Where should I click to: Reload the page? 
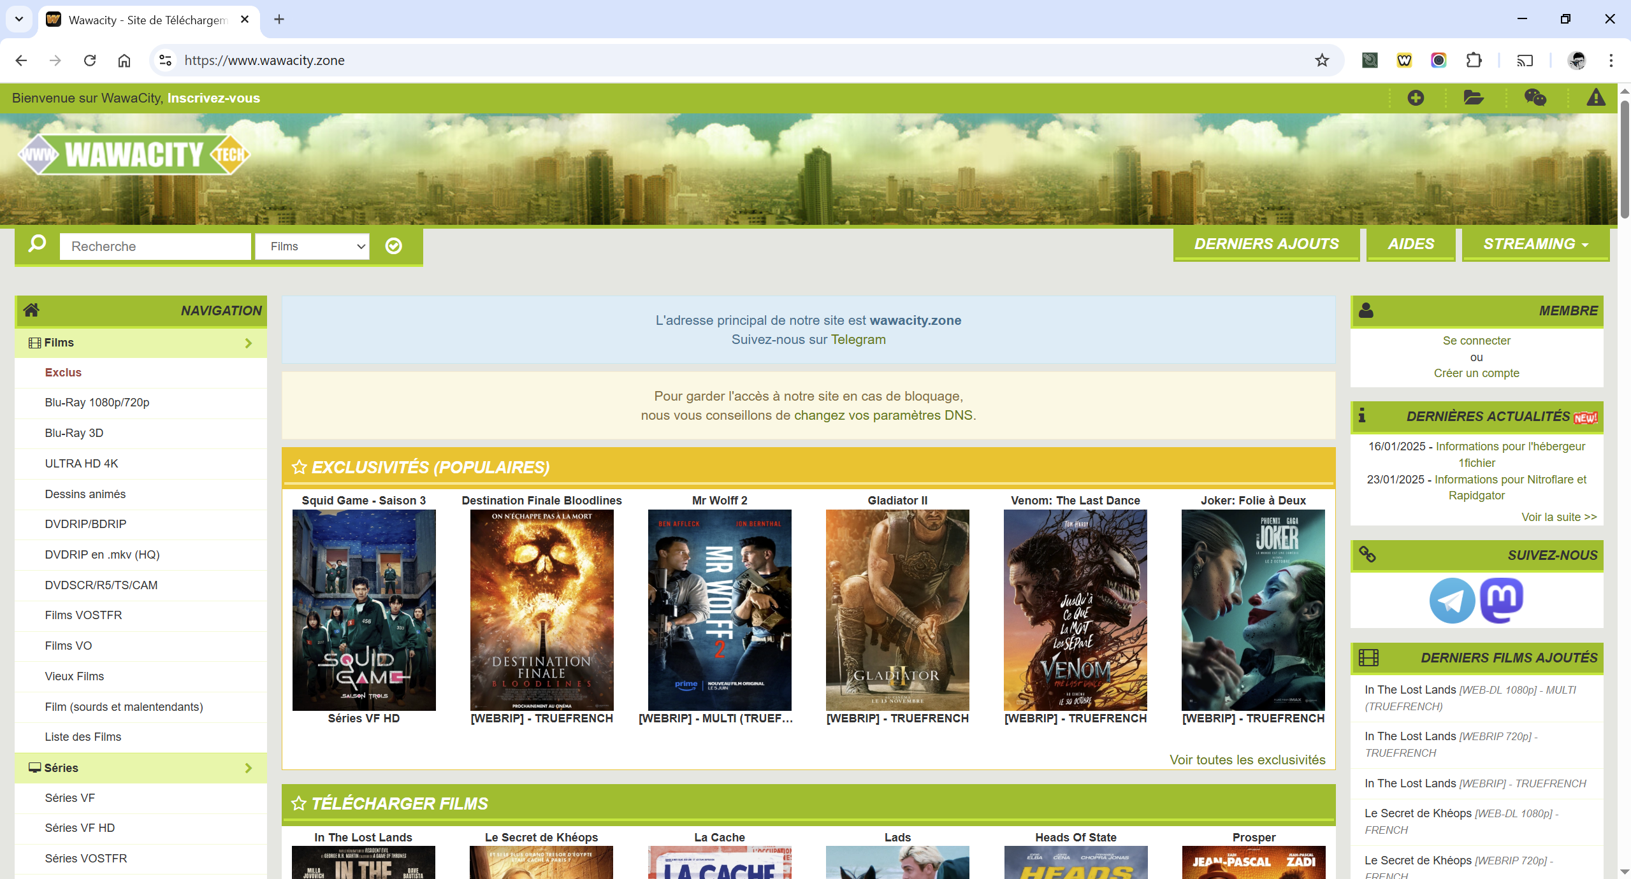[90, 61]
